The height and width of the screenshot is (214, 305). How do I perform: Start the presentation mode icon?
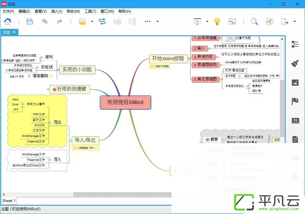(197, 21)
